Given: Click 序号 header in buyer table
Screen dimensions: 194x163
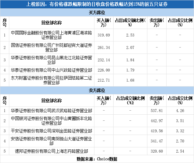Looking at the screenshot, I should [x=5, y=23].
